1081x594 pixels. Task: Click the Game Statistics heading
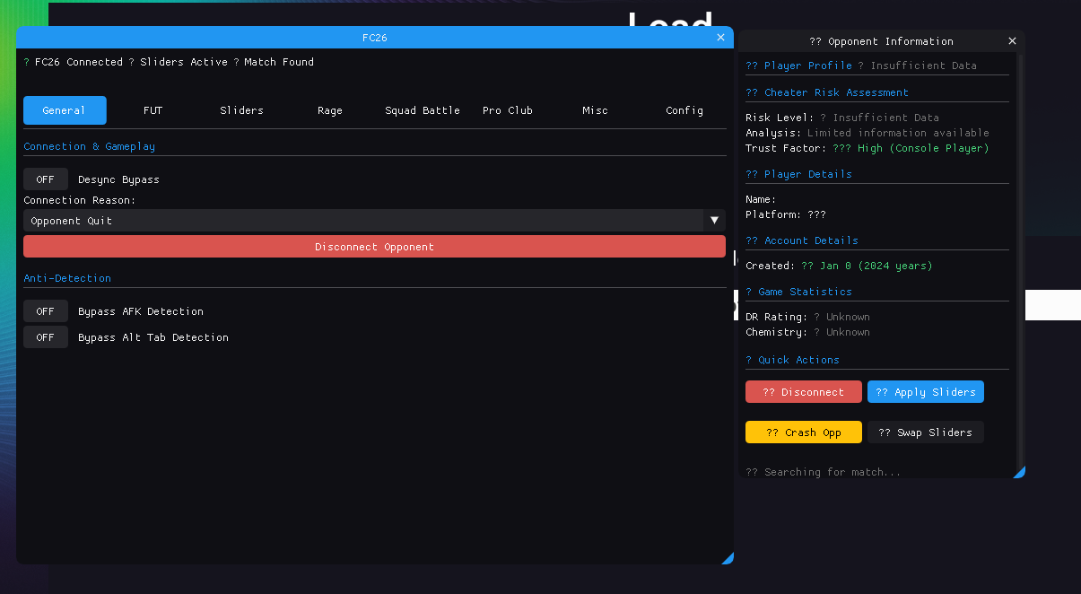tap(799, 292)
